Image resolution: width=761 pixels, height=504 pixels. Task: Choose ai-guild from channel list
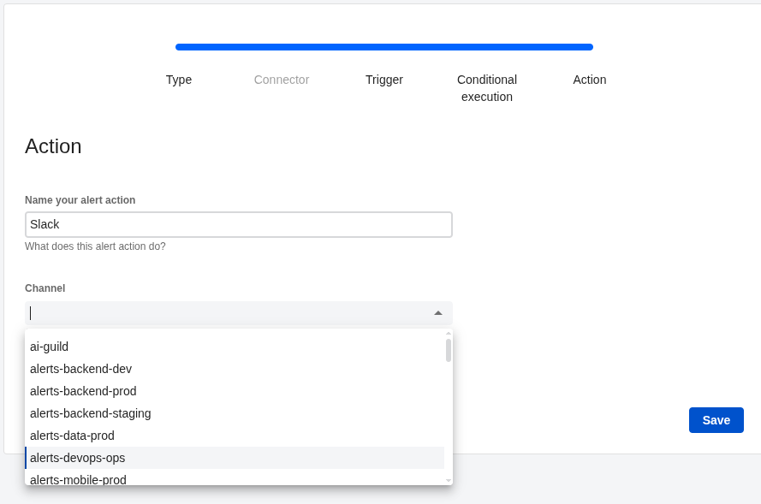(50, 347)
